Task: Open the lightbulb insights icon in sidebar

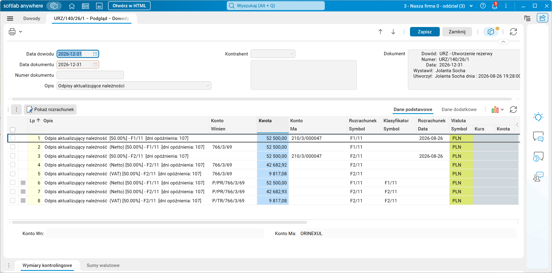Action: 538,117
